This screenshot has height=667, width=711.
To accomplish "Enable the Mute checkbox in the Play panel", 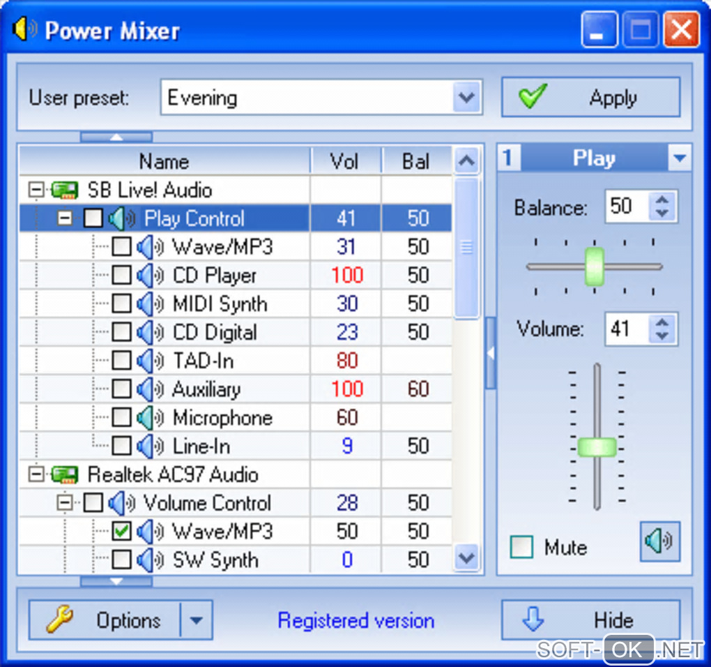I will point(521,547).
